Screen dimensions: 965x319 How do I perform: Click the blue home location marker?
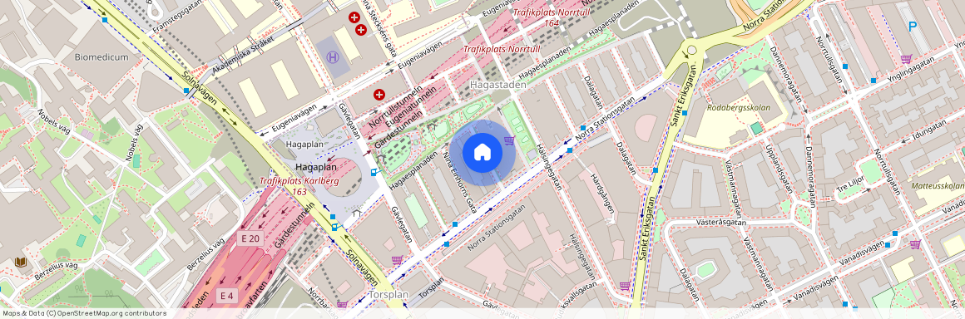point(482,153)
